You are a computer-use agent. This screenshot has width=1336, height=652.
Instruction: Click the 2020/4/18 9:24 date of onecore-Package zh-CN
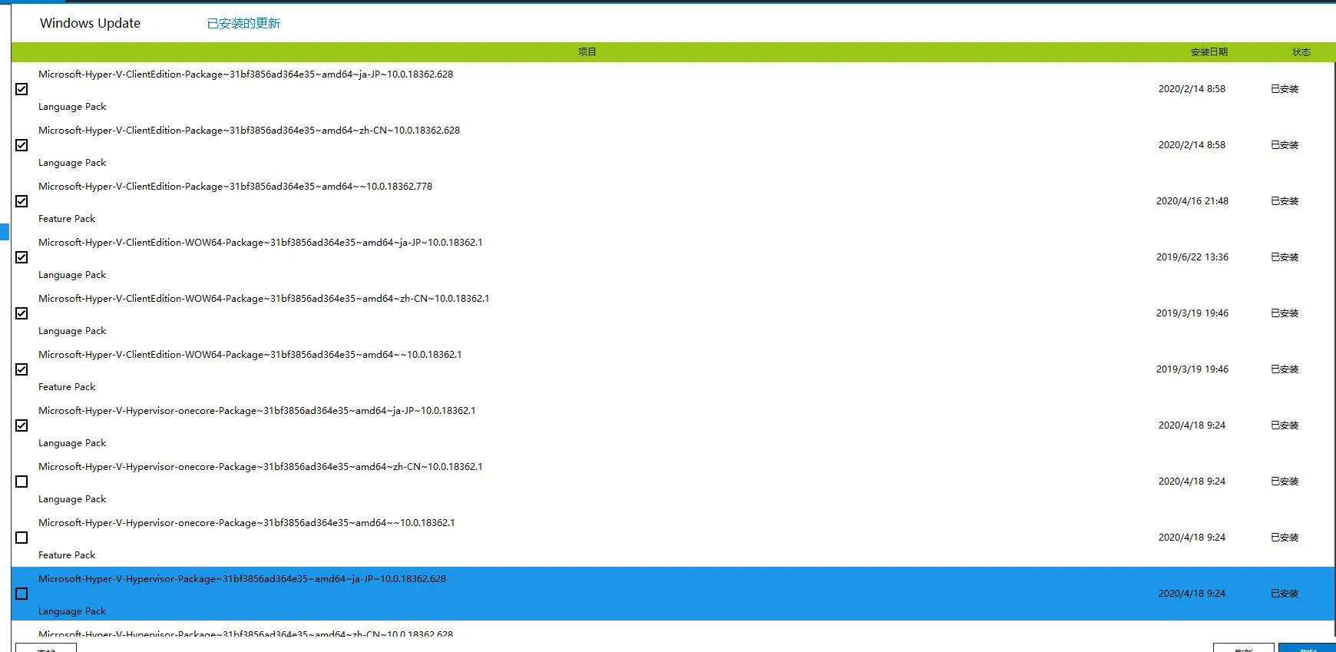point(1192,482)
